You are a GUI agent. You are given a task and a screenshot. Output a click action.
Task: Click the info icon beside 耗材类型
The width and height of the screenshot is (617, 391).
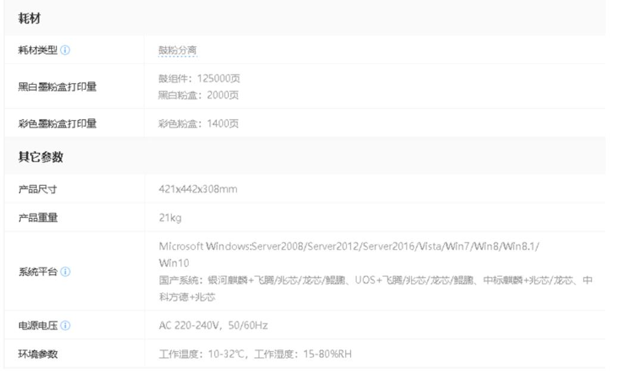(66, 50)
